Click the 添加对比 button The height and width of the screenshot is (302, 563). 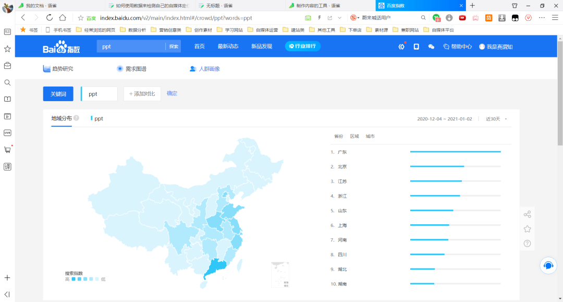(142, 94)
